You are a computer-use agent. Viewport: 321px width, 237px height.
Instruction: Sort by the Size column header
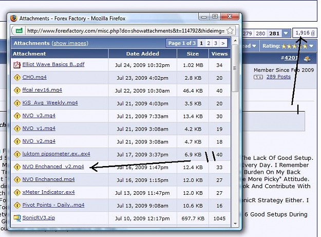point(193,54)
